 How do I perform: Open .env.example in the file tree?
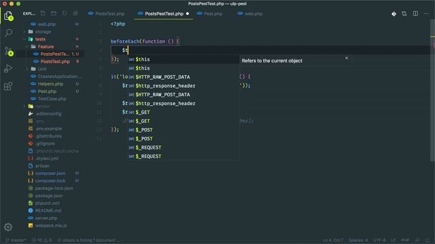coord(48,129)
